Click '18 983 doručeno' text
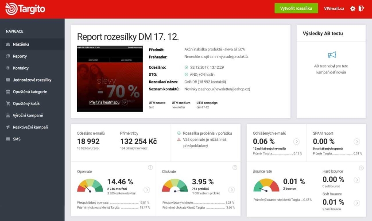The image size is (372, 221). [88, 148]
